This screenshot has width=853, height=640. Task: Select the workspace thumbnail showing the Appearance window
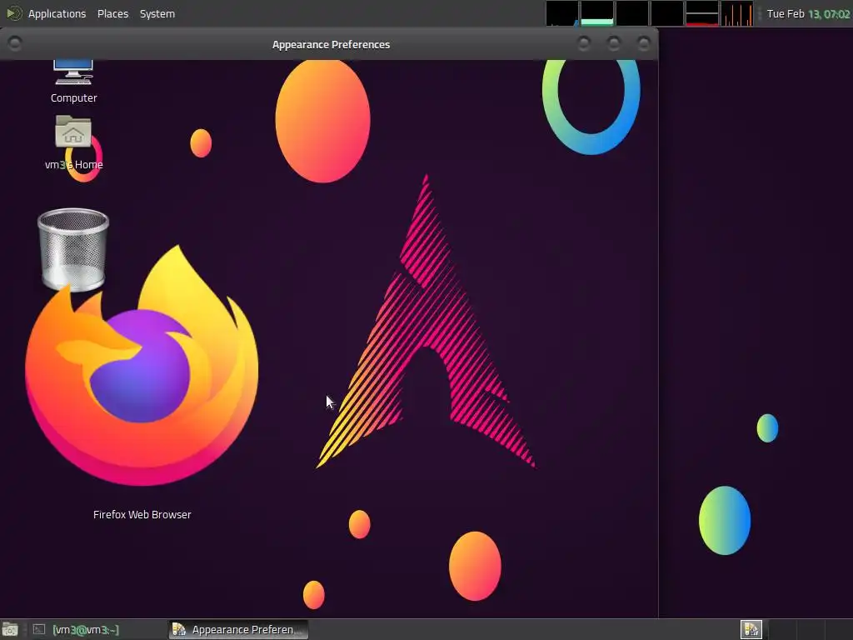[x=751, y=630]
